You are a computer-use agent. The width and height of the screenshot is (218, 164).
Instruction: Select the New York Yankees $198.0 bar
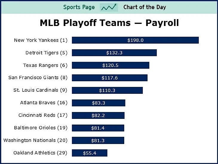(x=135, y=40)
